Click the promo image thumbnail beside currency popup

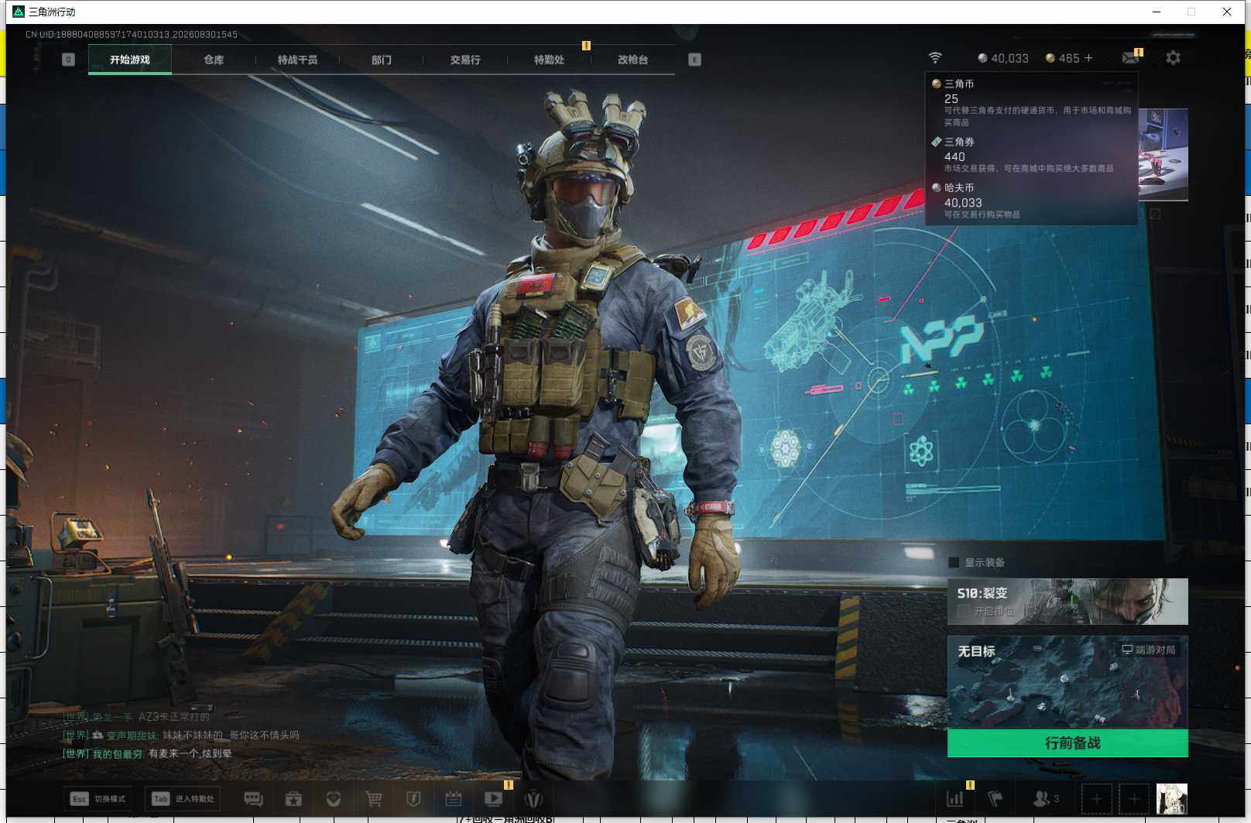click(x=1163, y=155)
